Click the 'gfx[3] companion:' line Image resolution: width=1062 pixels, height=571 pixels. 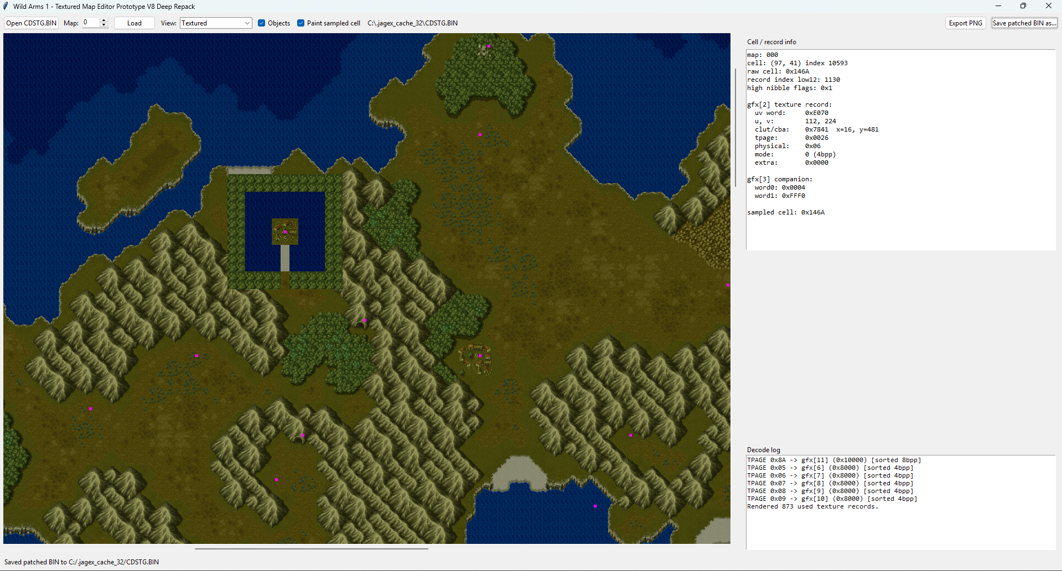[x=780, y=179]
